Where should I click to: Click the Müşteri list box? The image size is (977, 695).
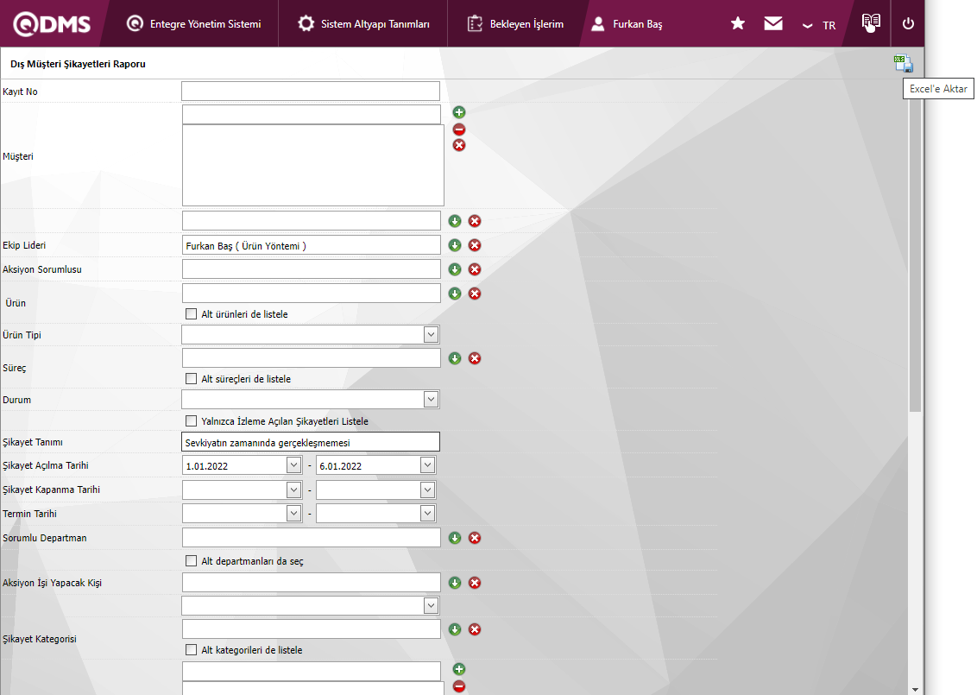[x=312, y=165]
